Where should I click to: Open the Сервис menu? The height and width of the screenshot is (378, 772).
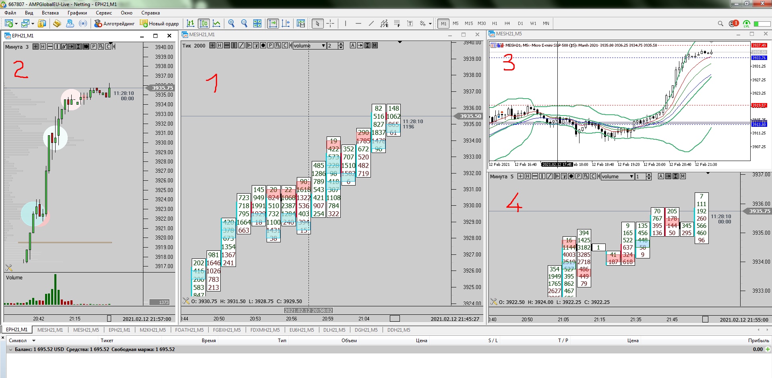[x=104, y=13]
